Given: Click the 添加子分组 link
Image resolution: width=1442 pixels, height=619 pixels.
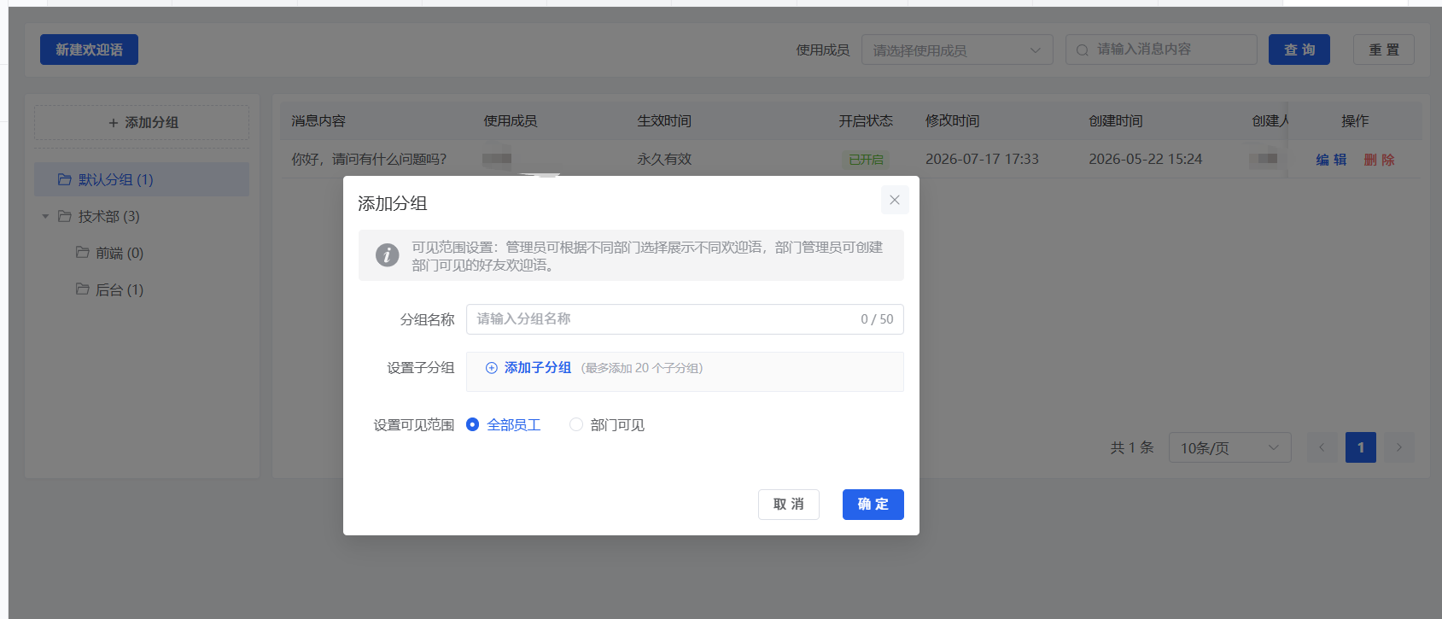Looking at the screenshot, I should tap(538, 368).
